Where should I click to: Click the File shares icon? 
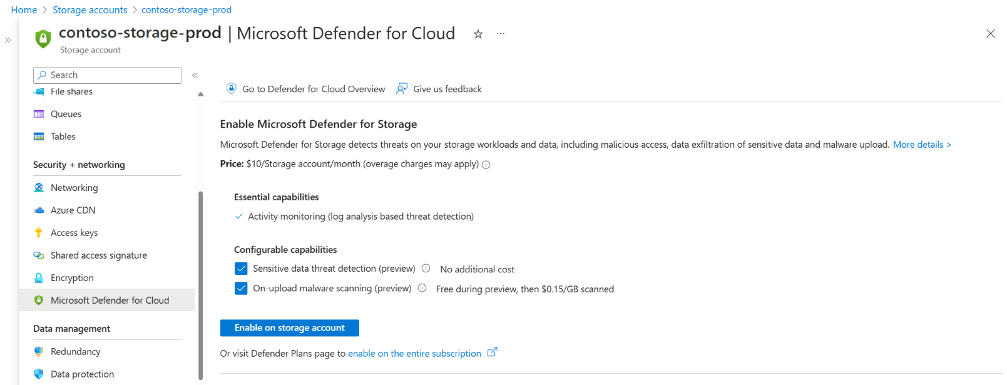click(39, 91)
